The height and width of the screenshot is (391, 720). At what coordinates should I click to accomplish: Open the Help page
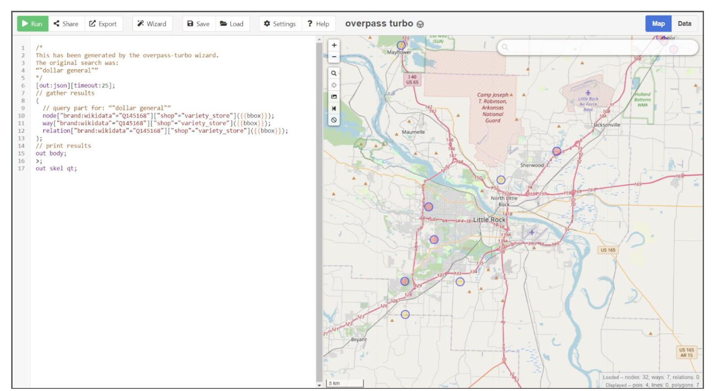[318, 24]
